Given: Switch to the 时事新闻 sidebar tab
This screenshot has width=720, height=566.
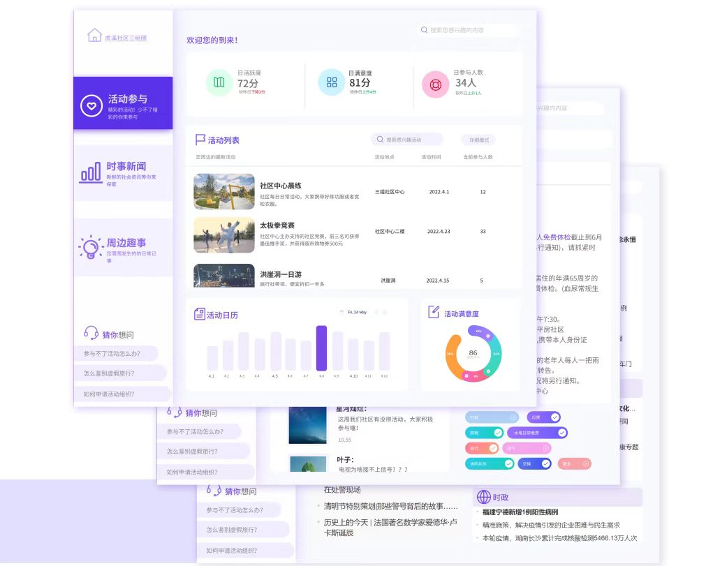Looking at the screenshot, I should [123, 173].
